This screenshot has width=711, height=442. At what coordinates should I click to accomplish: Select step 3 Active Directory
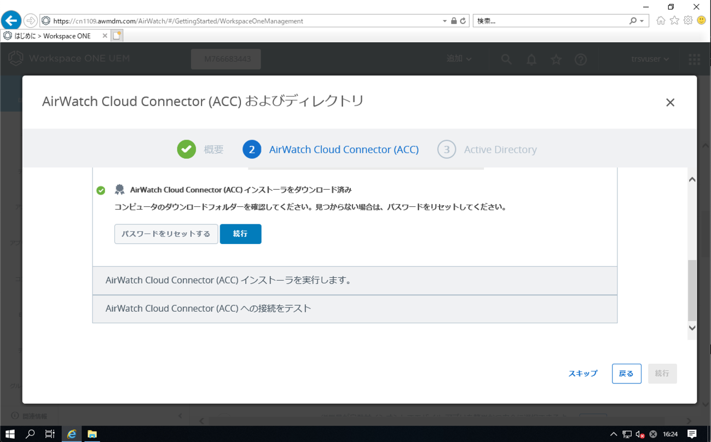point(487,149)
